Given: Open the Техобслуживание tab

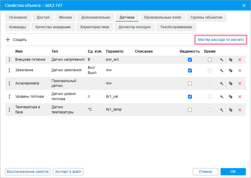Looking at the screenshot, I should click(176, 27).
